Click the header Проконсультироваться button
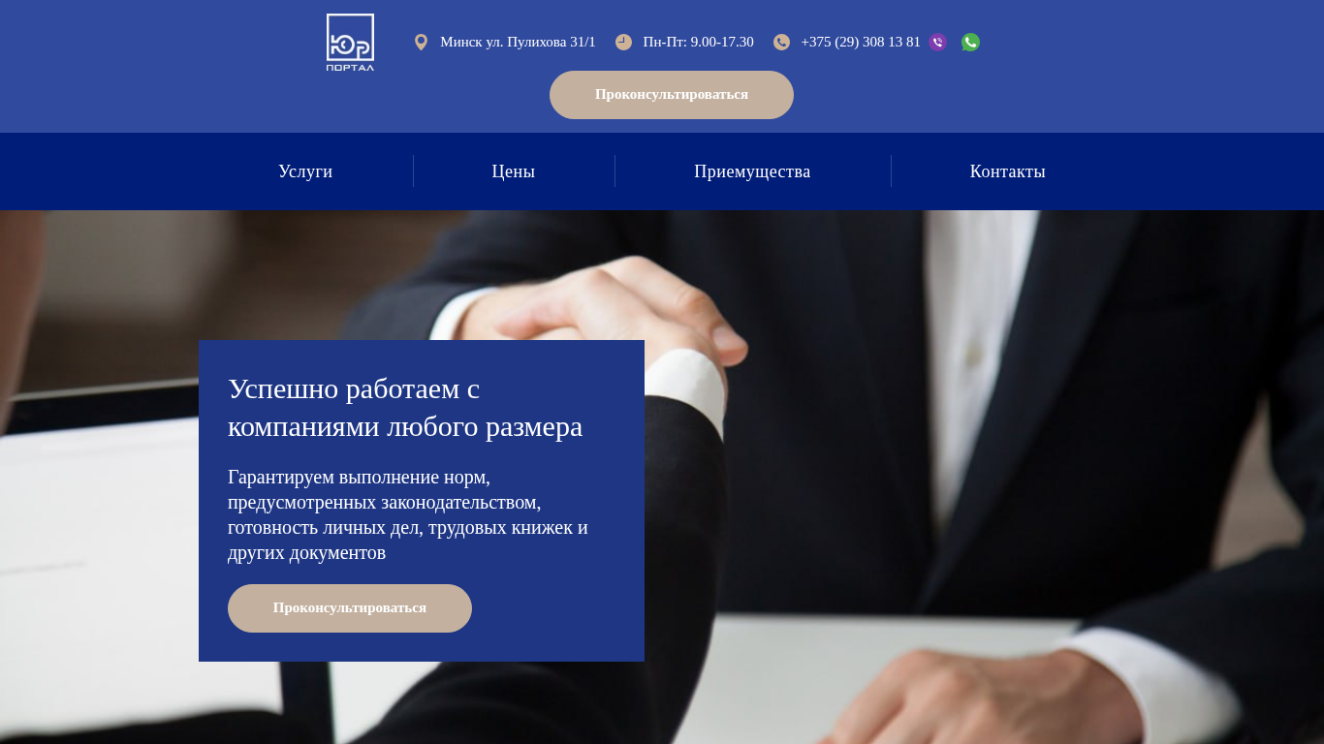Image resolution: width=1324 pixels, height=744 pixels. click(672, 95)
